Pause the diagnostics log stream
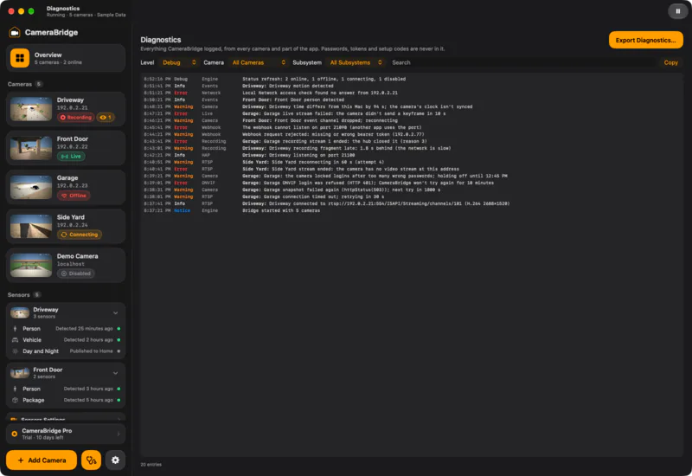 coord(677,11)
